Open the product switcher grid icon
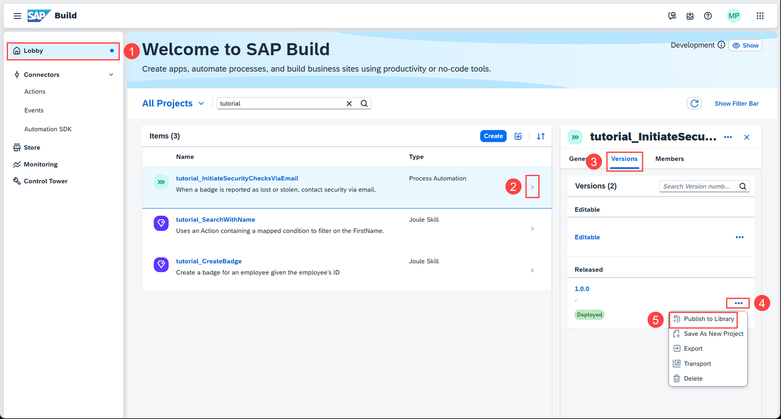 (760, 16)
